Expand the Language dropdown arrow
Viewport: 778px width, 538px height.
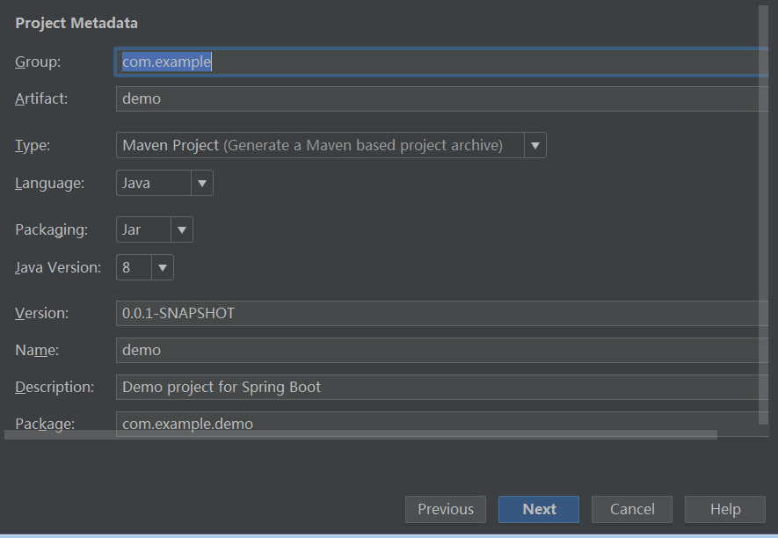click(202, 183)
